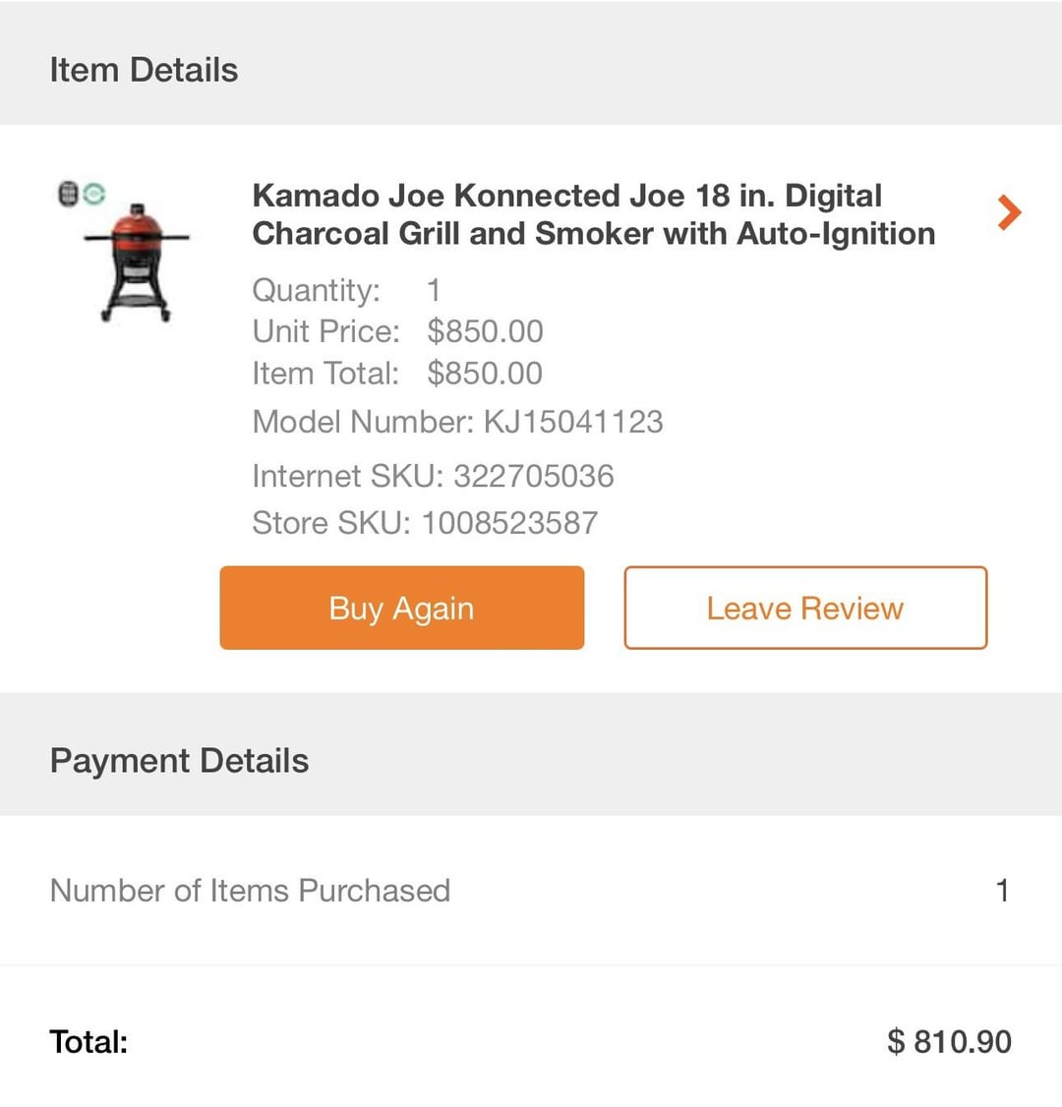Tap the $ 810.90 total amount
This screenshot has height=1107, width=1062.
pos(949,1042)
